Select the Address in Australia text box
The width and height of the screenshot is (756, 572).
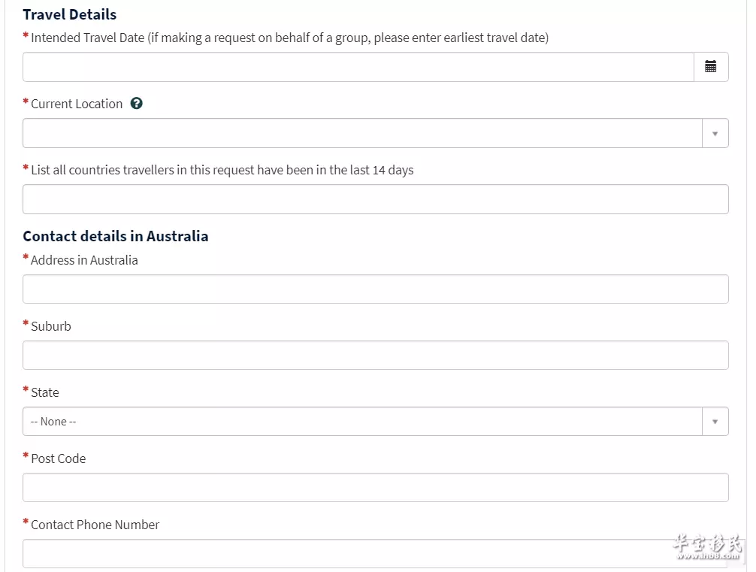(x=376, y=289)
